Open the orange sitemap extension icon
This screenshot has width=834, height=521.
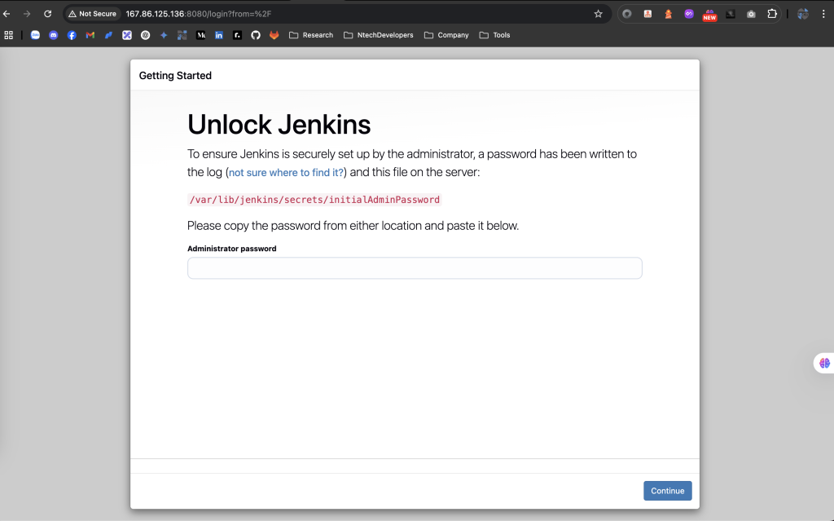[647, 14]
